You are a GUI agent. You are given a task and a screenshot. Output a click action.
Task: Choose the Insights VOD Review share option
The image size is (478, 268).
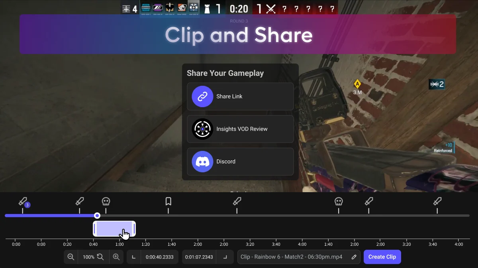pyautogui.click(x=240, y=129)
